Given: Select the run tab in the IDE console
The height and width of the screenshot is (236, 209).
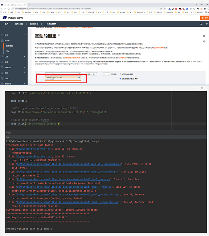Looking at the screenshot, I should click(x=8, y=137).
